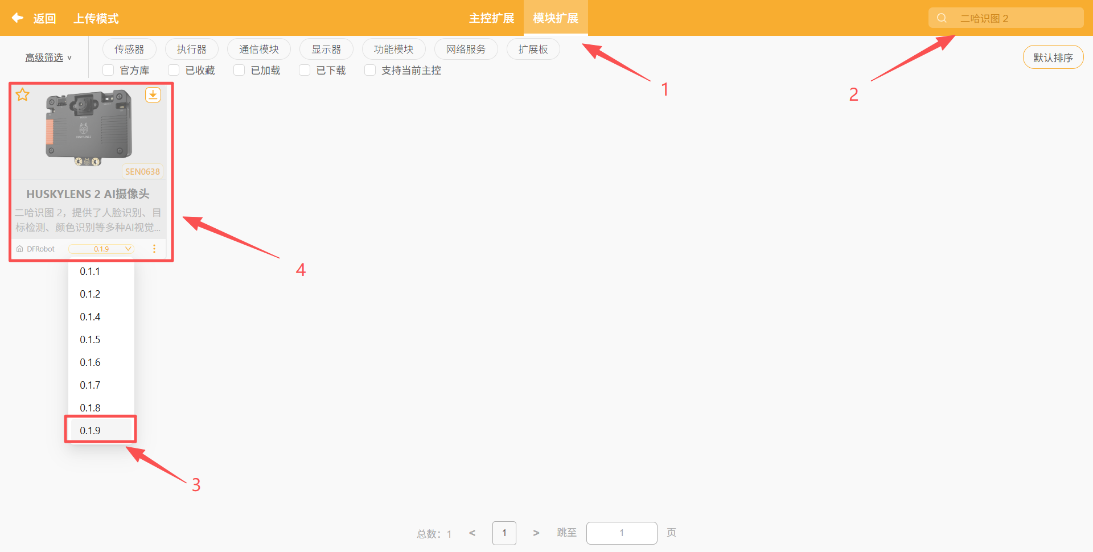This screenshot has width=1093, height=552.
Task: Open the 上传模式 menu
Action: point(96,18)
